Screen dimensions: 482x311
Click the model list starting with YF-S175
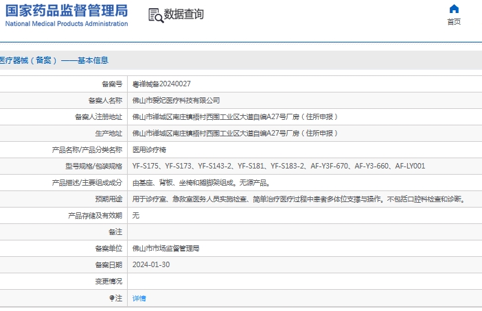point(279,166)
